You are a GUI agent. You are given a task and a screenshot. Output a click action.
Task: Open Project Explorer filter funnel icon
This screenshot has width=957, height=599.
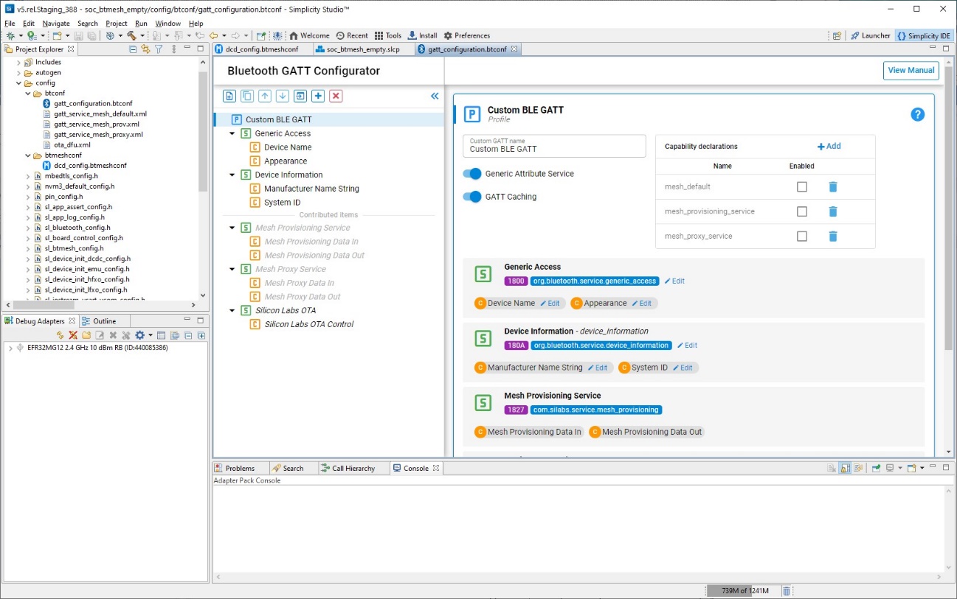pyautogui.click(x=159, y=49)
